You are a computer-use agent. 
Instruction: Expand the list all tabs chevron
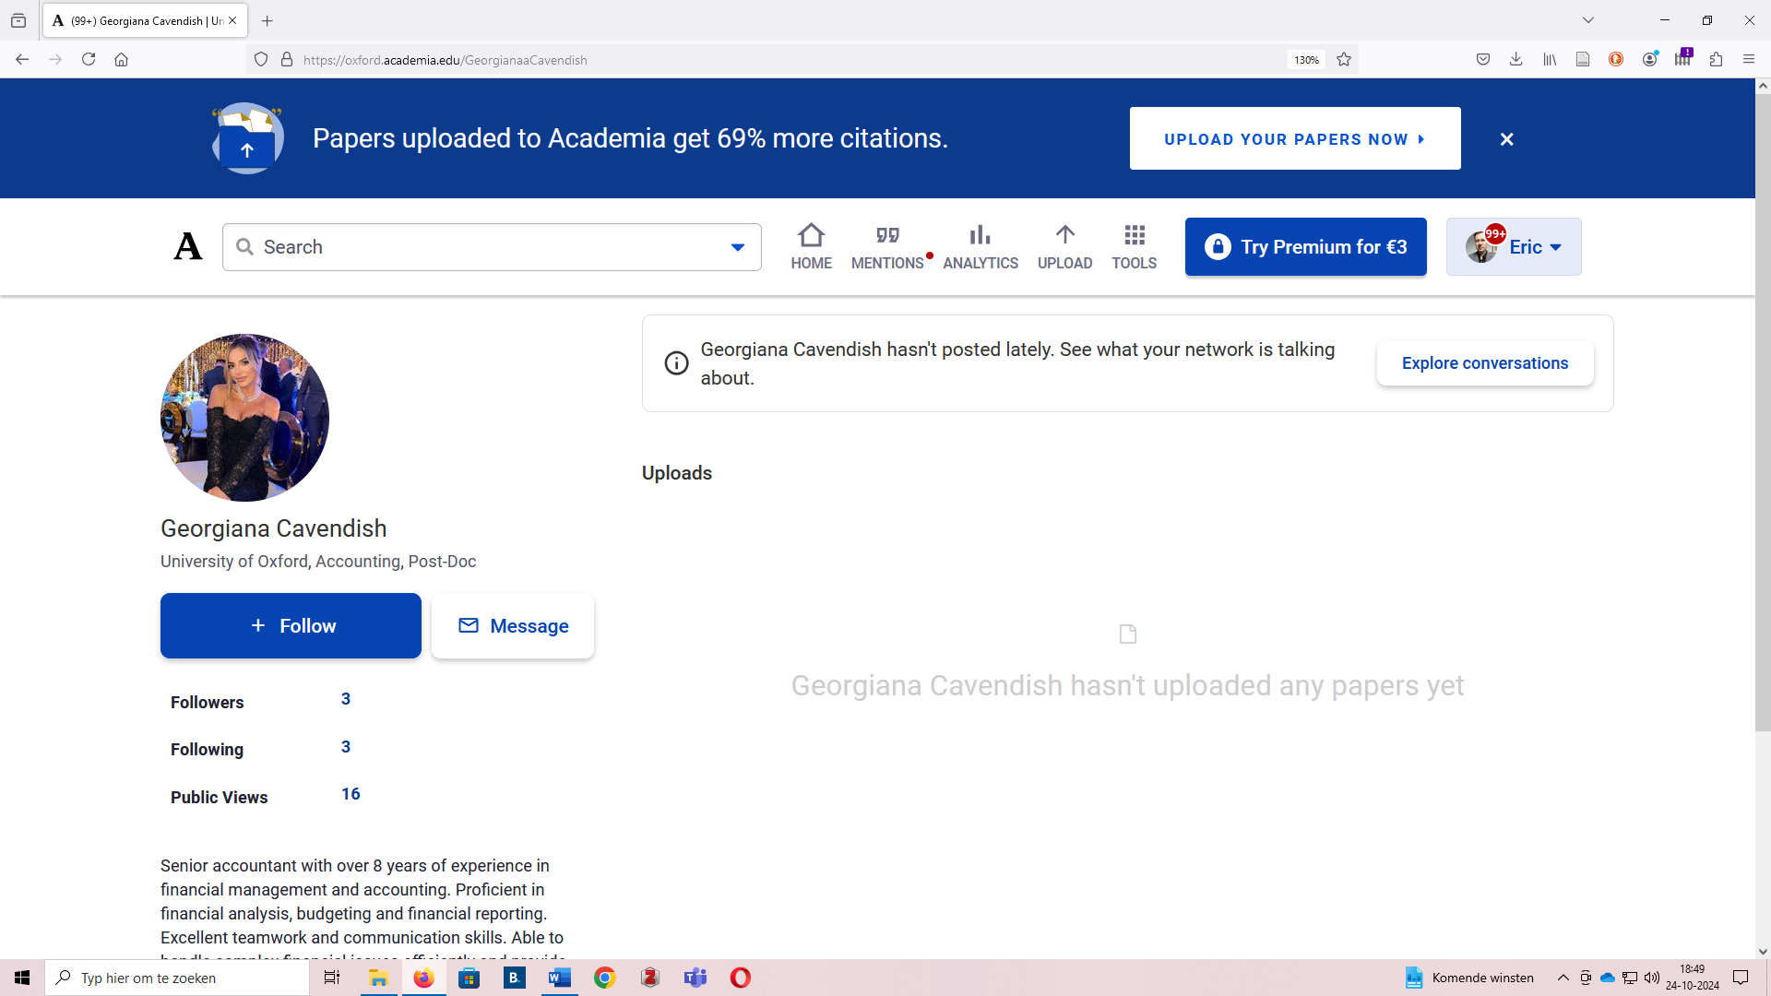pyautogui.click(x=1587, y=20)
